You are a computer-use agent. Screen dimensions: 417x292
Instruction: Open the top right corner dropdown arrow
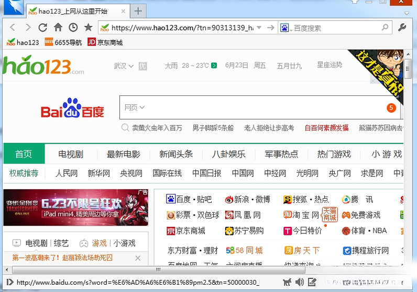pos(407,13)
